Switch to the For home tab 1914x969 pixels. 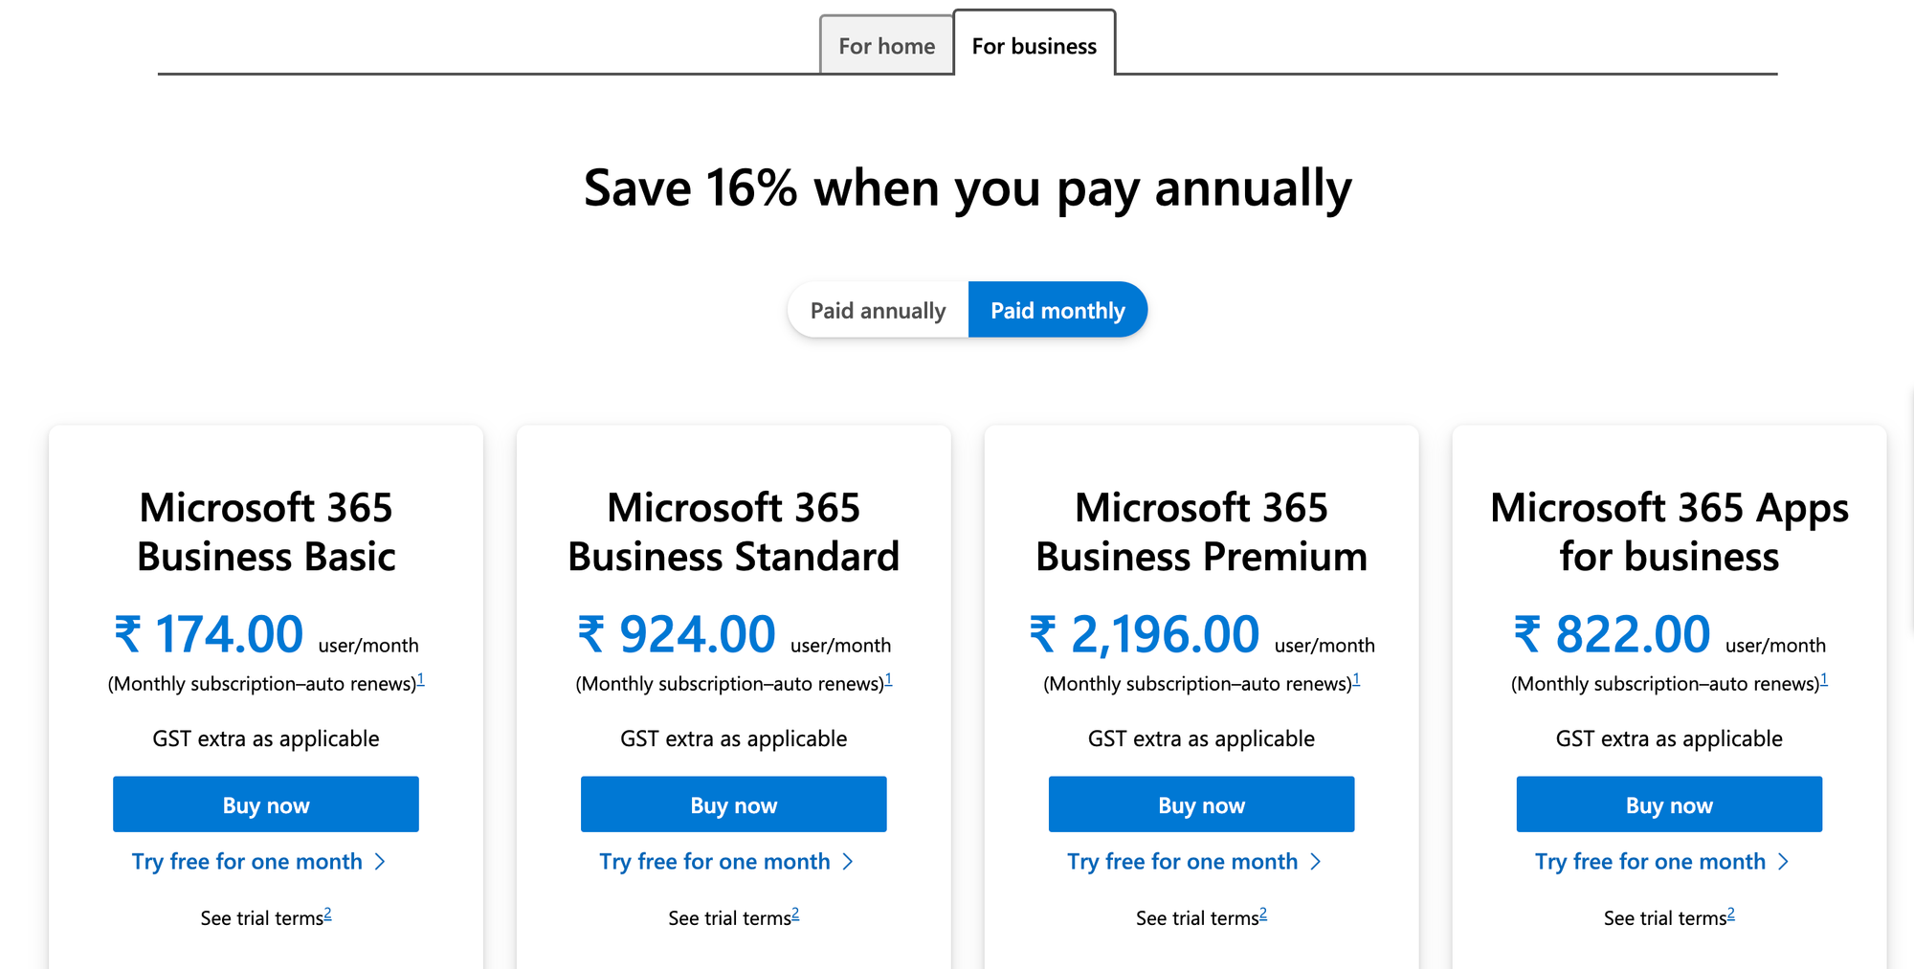(x=886, y=46)
